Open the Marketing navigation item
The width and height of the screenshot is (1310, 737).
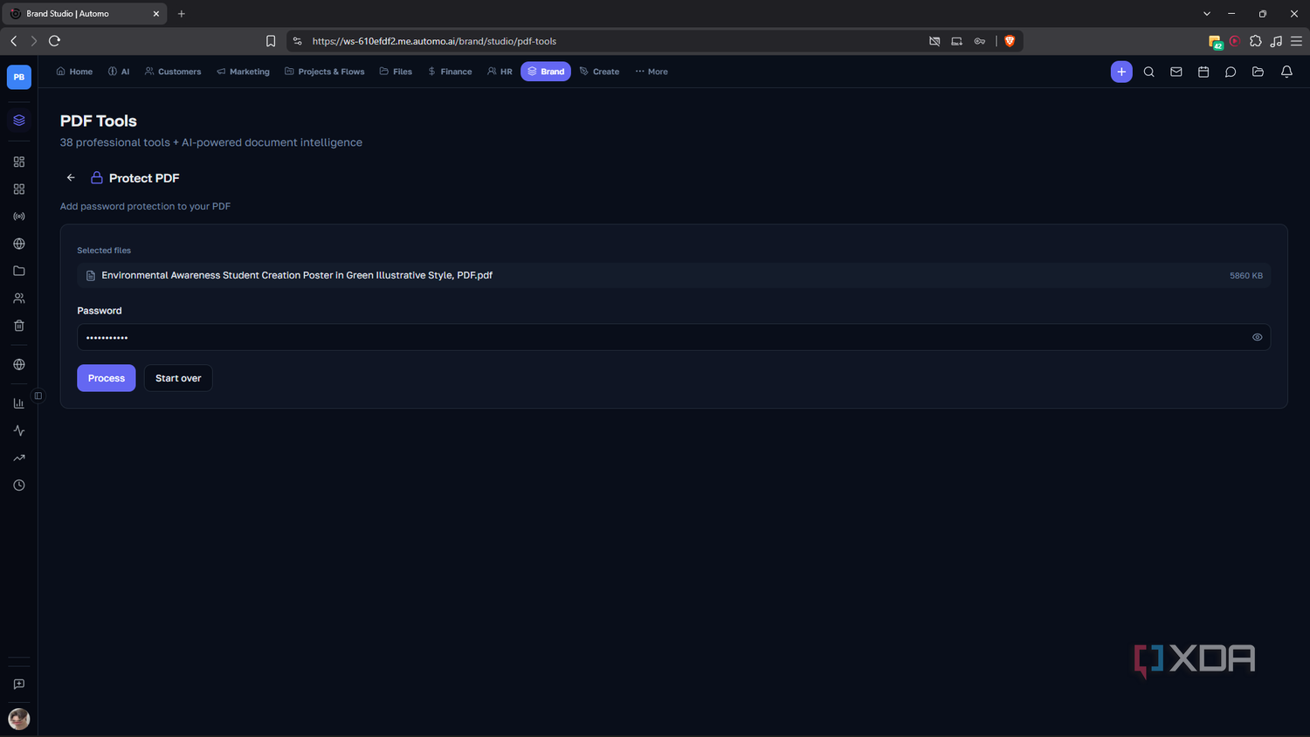tap(244, 72)
